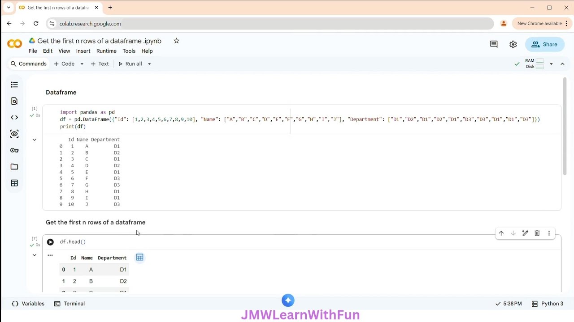Click the Colab logo
Viewport: 574px width, 322px height.
coord(14,44)
